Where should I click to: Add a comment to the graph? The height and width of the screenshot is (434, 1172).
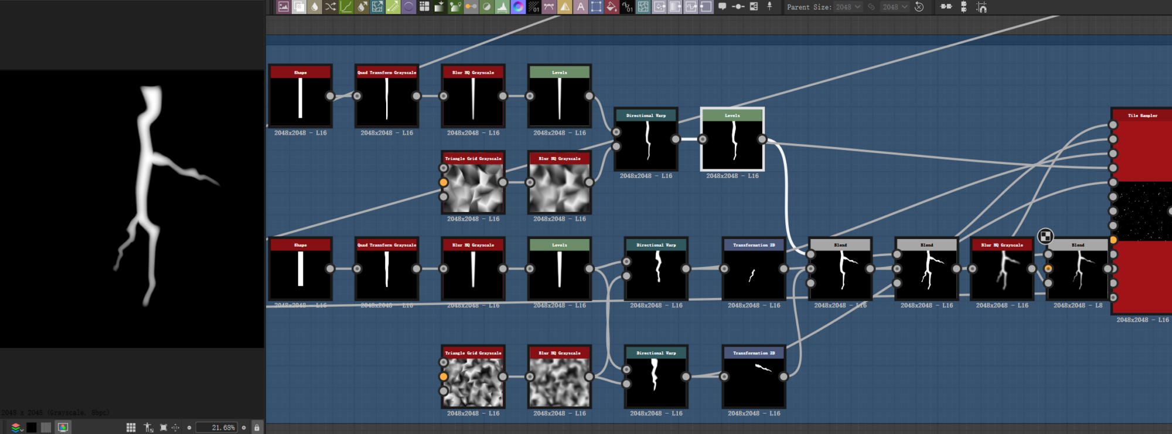[723, 6]
